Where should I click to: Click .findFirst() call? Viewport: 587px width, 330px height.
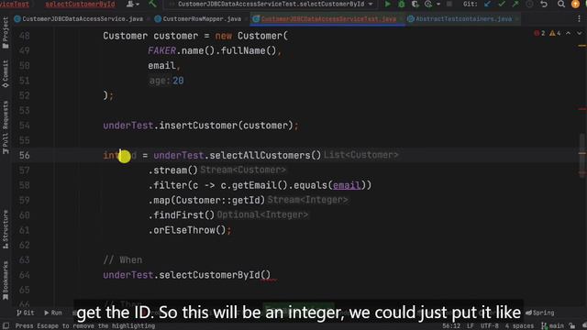pyautogui.click(x=182, y=215)
